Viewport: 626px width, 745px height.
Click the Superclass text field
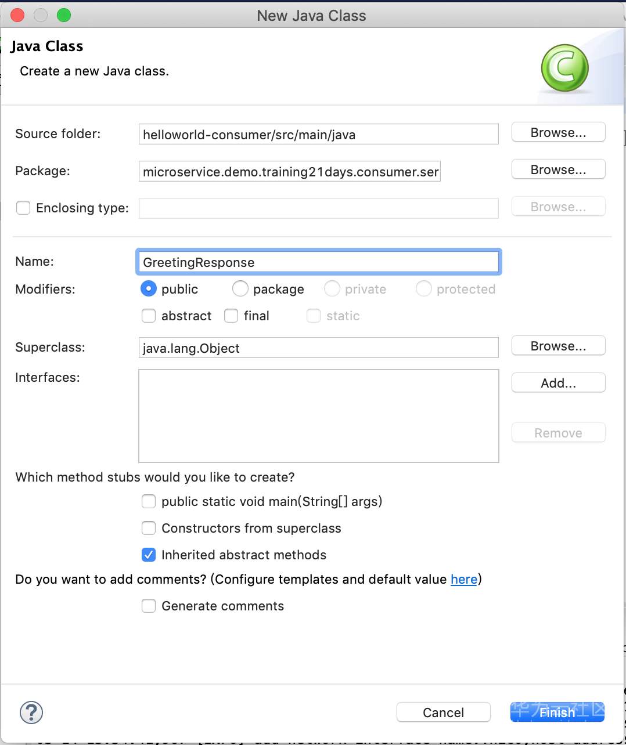[x=318, y=348]
